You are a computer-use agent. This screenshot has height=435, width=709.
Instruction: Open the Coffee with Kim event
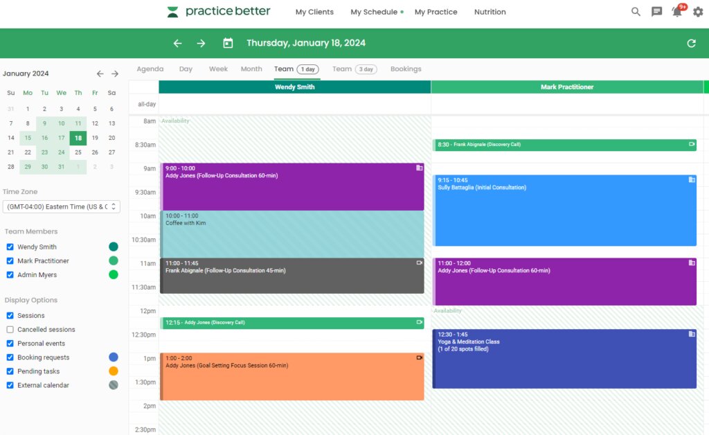point(291,234)
